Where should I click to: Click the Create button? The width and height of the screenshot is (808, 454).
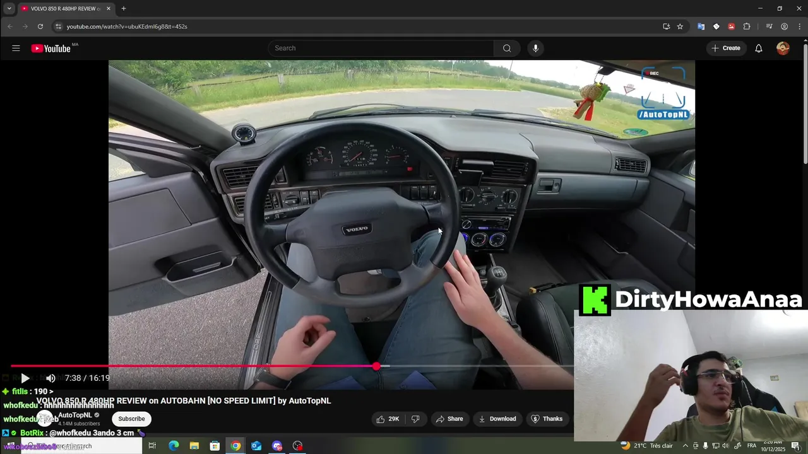726,48
